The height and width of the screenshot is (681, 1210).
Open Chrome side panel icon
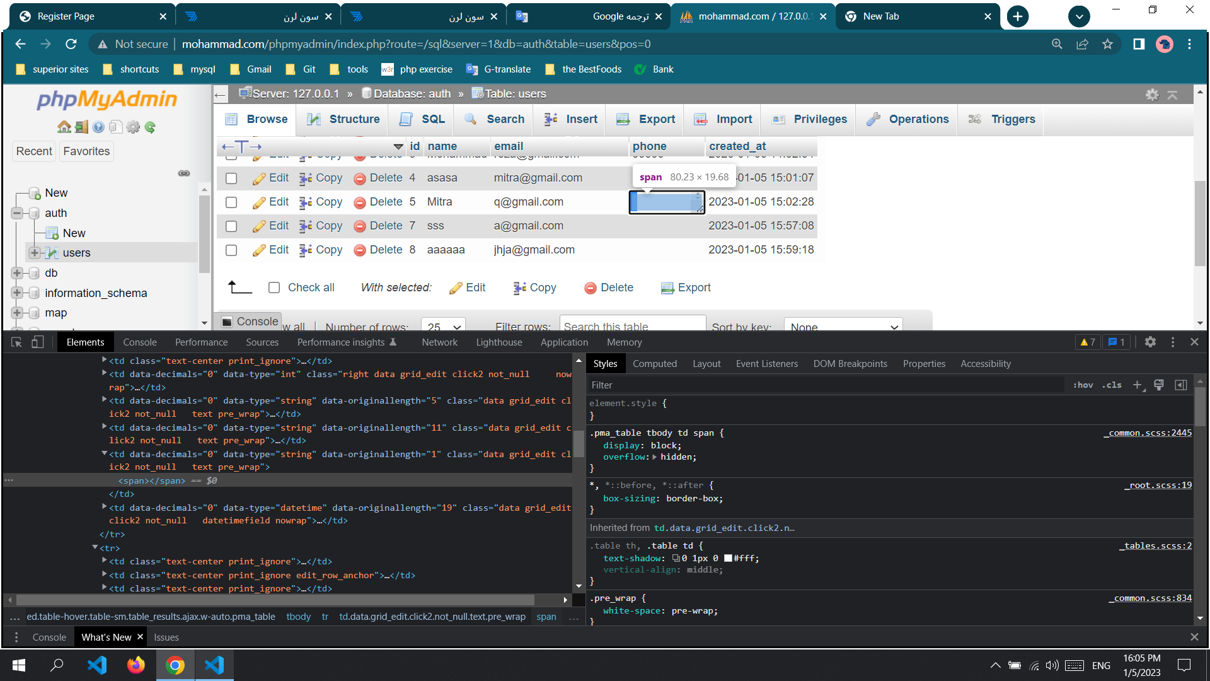[1139, 44]
